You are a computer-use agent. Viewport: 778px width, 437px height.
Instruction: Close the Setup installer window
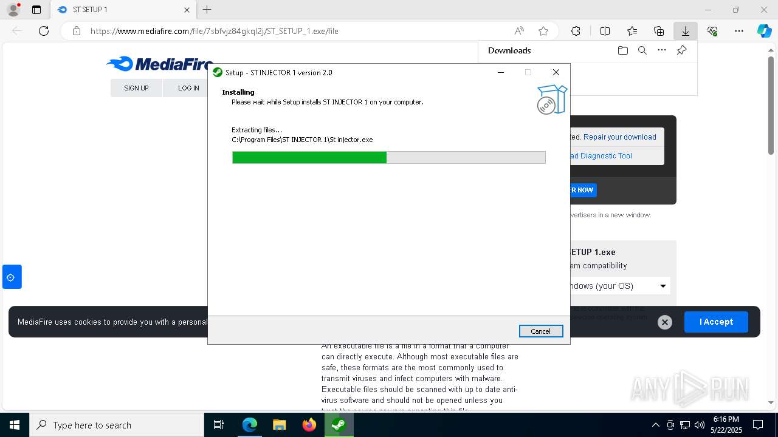click(x=556, y=72)
